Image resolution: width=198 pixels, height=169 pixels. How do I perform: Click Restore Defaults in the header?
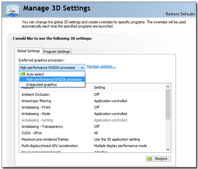pos(180,14)
